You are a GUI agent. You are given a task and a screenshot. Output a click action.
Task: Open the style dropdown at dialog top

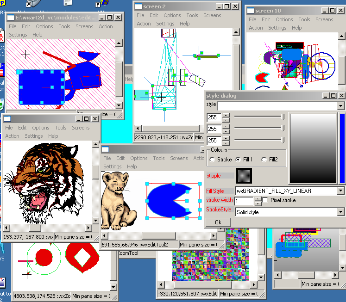click(x=340, y=106)
